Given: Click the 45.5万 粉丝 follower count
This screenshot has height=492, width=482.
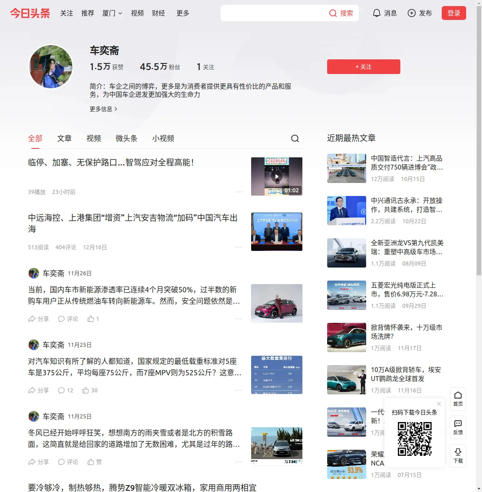Looking at the screenshot, I should (x=160, y=67).
